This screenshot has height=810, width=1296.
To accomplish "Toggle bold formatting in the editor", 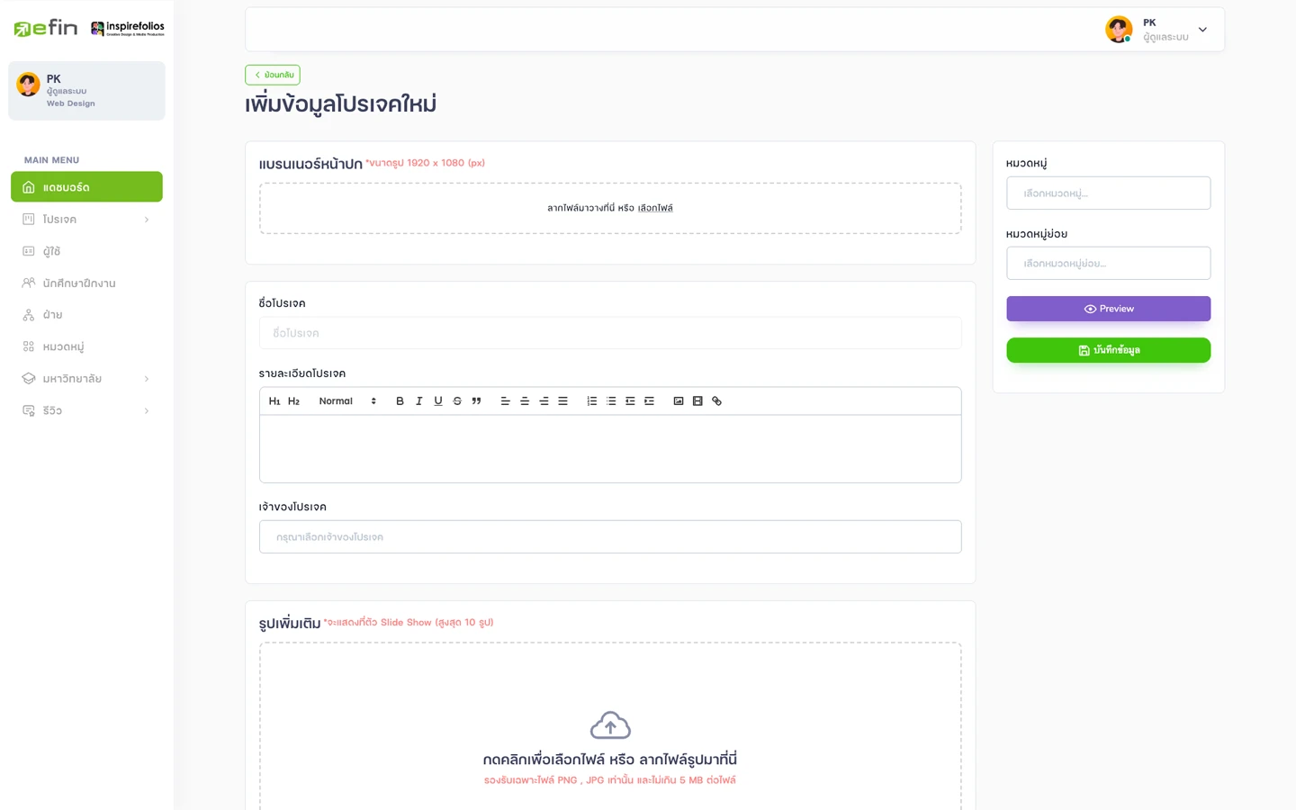I will pos(400,401).
